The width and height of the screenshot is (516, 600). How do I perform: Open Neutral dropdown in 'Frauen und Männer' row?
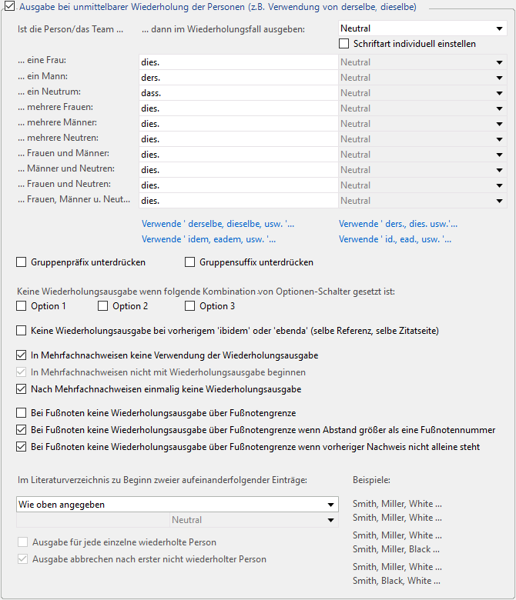pyautogui.click(x=423, y=155)
